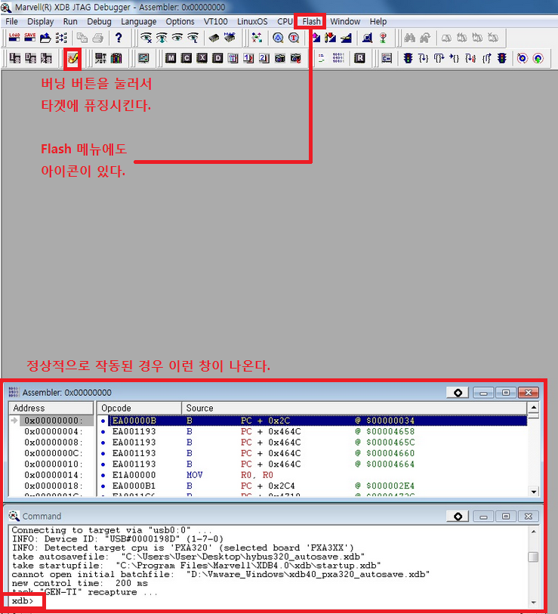Image resolution: width=558 pixels, height=614 pixels.
Task: Open the CPU menu
Action: [285, 22]
